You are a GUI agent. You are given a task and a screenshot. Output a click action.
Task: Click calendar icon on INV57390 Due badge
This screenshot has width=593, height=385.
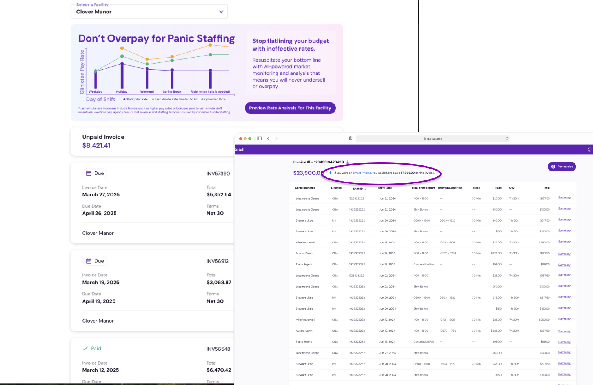[89, 173]
